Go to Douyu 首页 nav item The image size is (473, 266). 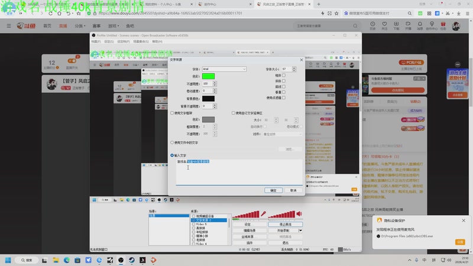point(47,26)
